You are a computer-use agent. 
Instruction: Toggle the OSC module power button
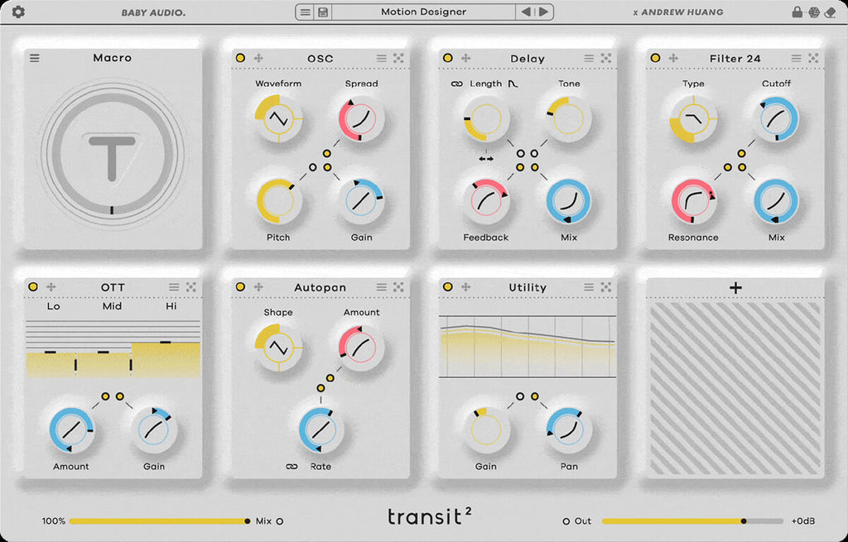[240, 58]
